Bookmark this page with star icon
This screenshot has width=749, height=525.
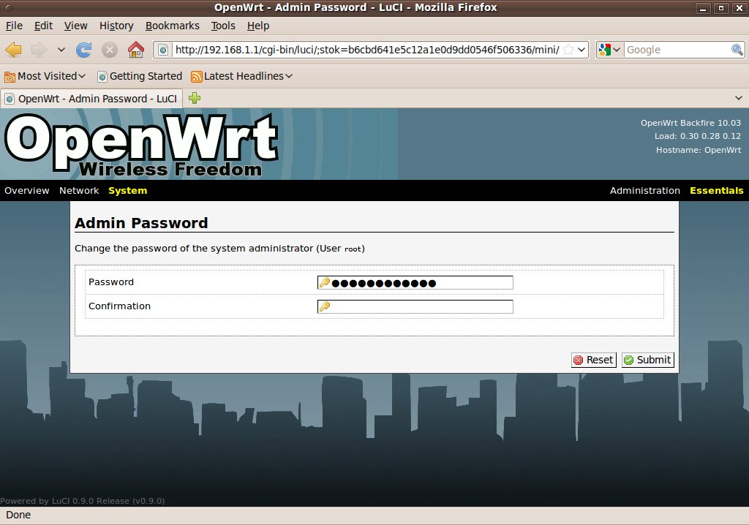click(x=568, y=50)
